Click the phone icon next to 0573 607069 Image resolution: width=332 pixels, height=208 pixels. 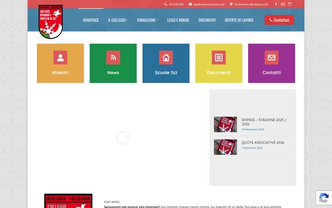[x=166, y=4]
